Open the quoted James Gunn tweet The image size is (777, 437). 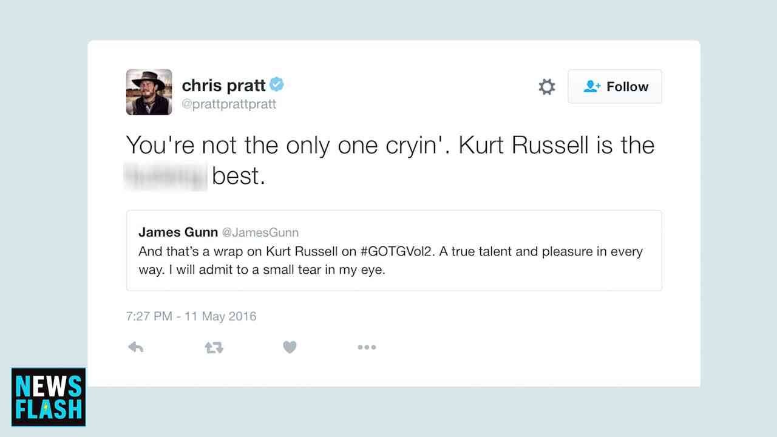pyautogui.click(x=394, y=251)
